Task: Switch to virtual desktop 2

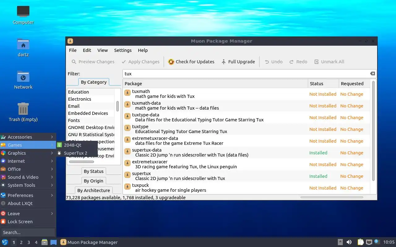Action: [21, 242]
